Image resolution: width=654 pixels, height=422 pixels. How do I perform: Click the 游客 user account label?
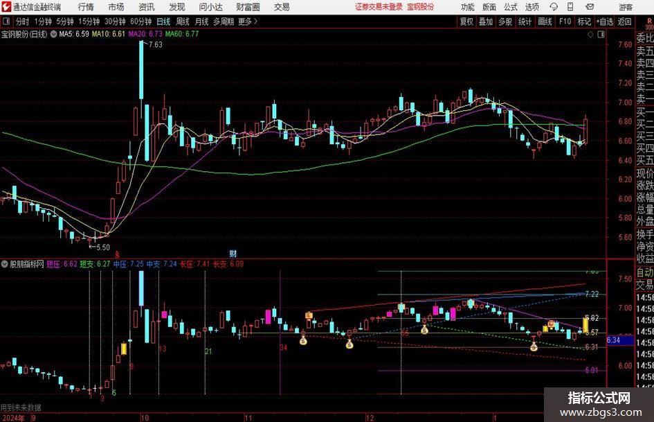pos(626,7)
